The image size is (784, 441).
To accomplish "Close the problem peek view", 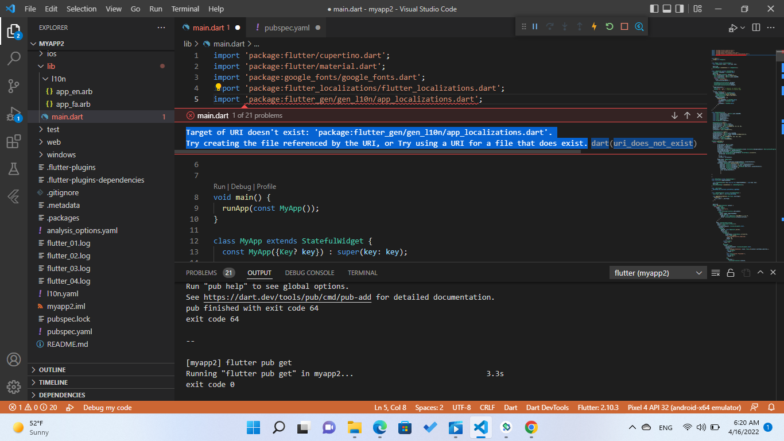I will click(700, 115).
